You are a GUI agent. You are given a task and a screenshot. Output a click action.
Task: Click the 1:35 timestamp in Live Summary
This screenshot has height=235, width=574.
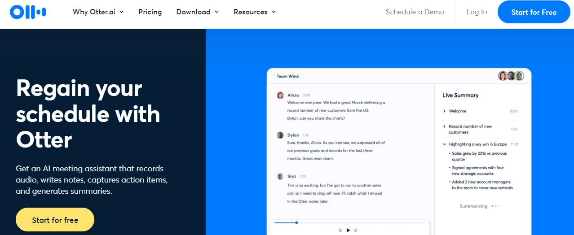[x=514, y=129]
